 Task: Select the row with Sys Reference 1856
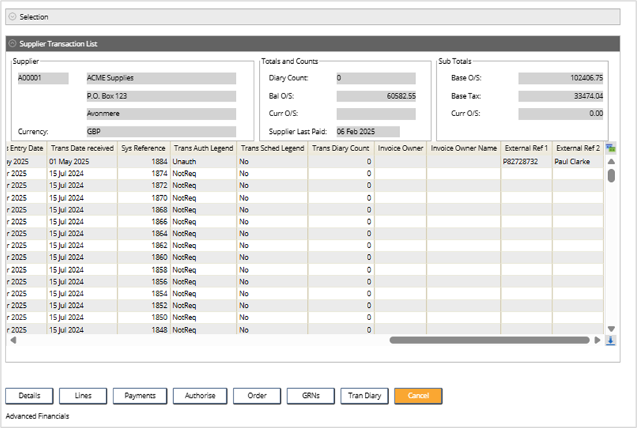(x=304, y=282)
